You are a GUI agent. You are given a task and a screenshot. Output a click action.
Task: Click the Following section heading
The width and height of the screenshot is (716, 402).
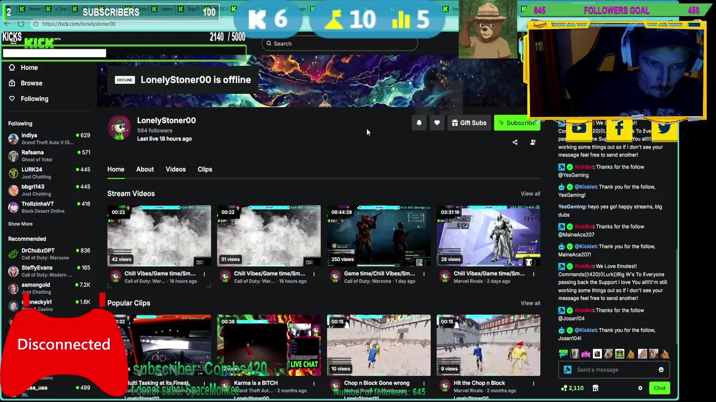[20, 123]
